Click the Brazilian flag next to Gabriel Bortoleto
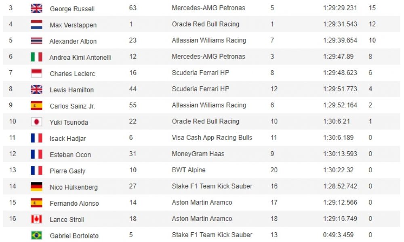Screen dimensions: 404x242 pyautogui.click(x=36, y=235)
